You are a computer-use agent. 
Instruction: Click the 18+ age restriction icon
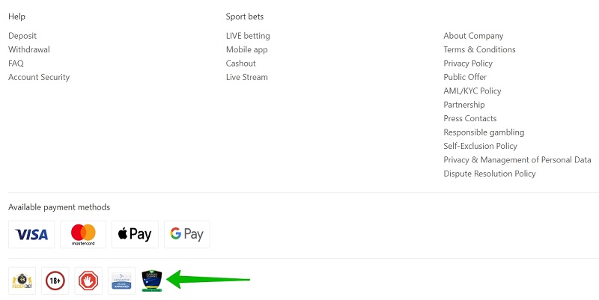[x=55, y=281]
